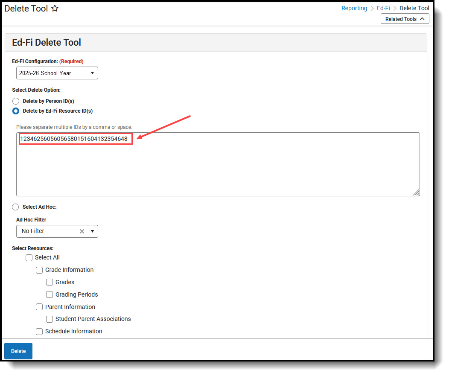Check the Grades checkbox
This screenshot has height=376, width=449.
click(49, 282)
